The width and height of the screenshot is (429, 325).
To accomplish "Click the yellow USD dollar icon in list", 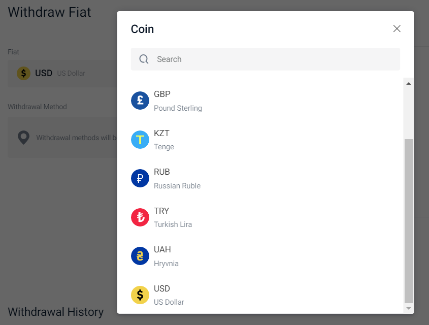I will [x=140, y=295].
